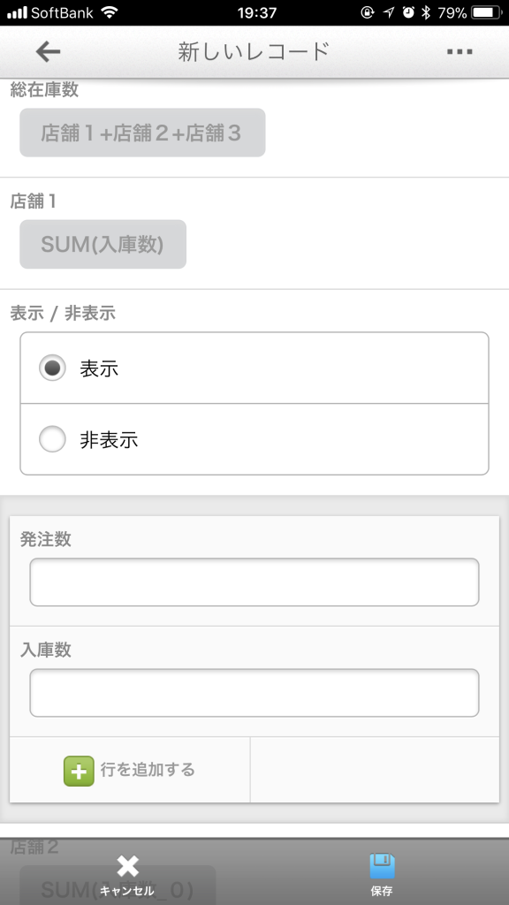Tap the 新しいレコード title
509x905 pixels.
tap(254, 52)
